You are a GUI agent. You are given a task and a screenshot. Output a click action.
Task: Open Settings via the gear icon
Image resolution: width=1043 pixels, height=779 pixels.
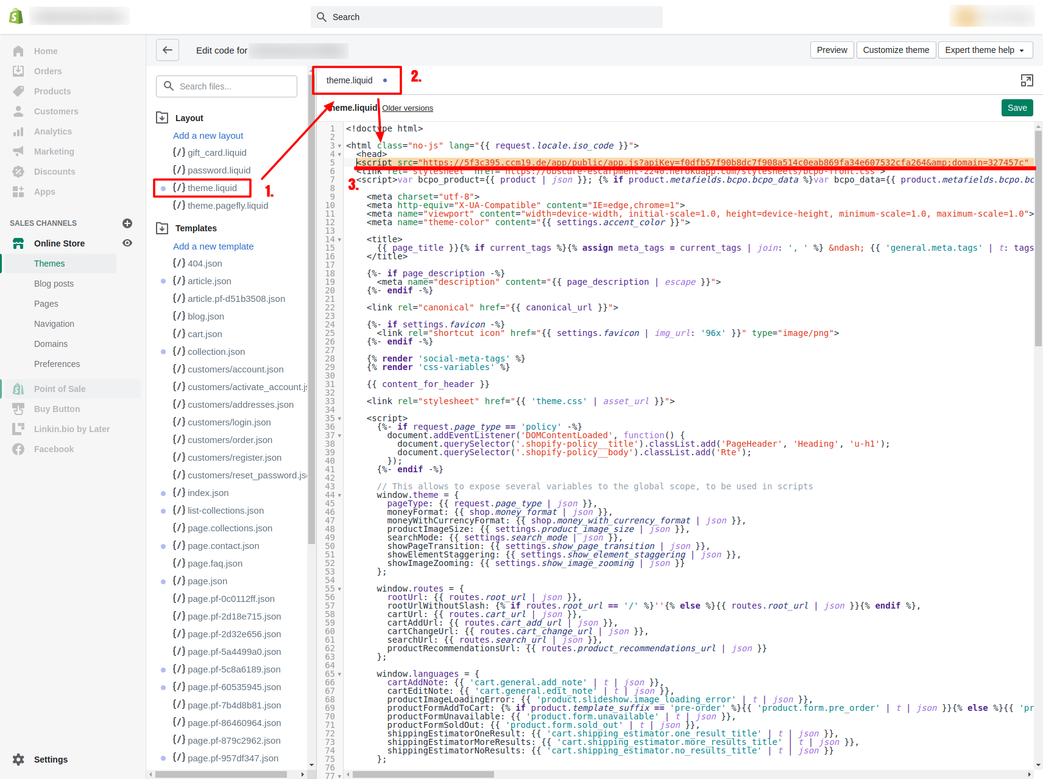click(18, 759)
